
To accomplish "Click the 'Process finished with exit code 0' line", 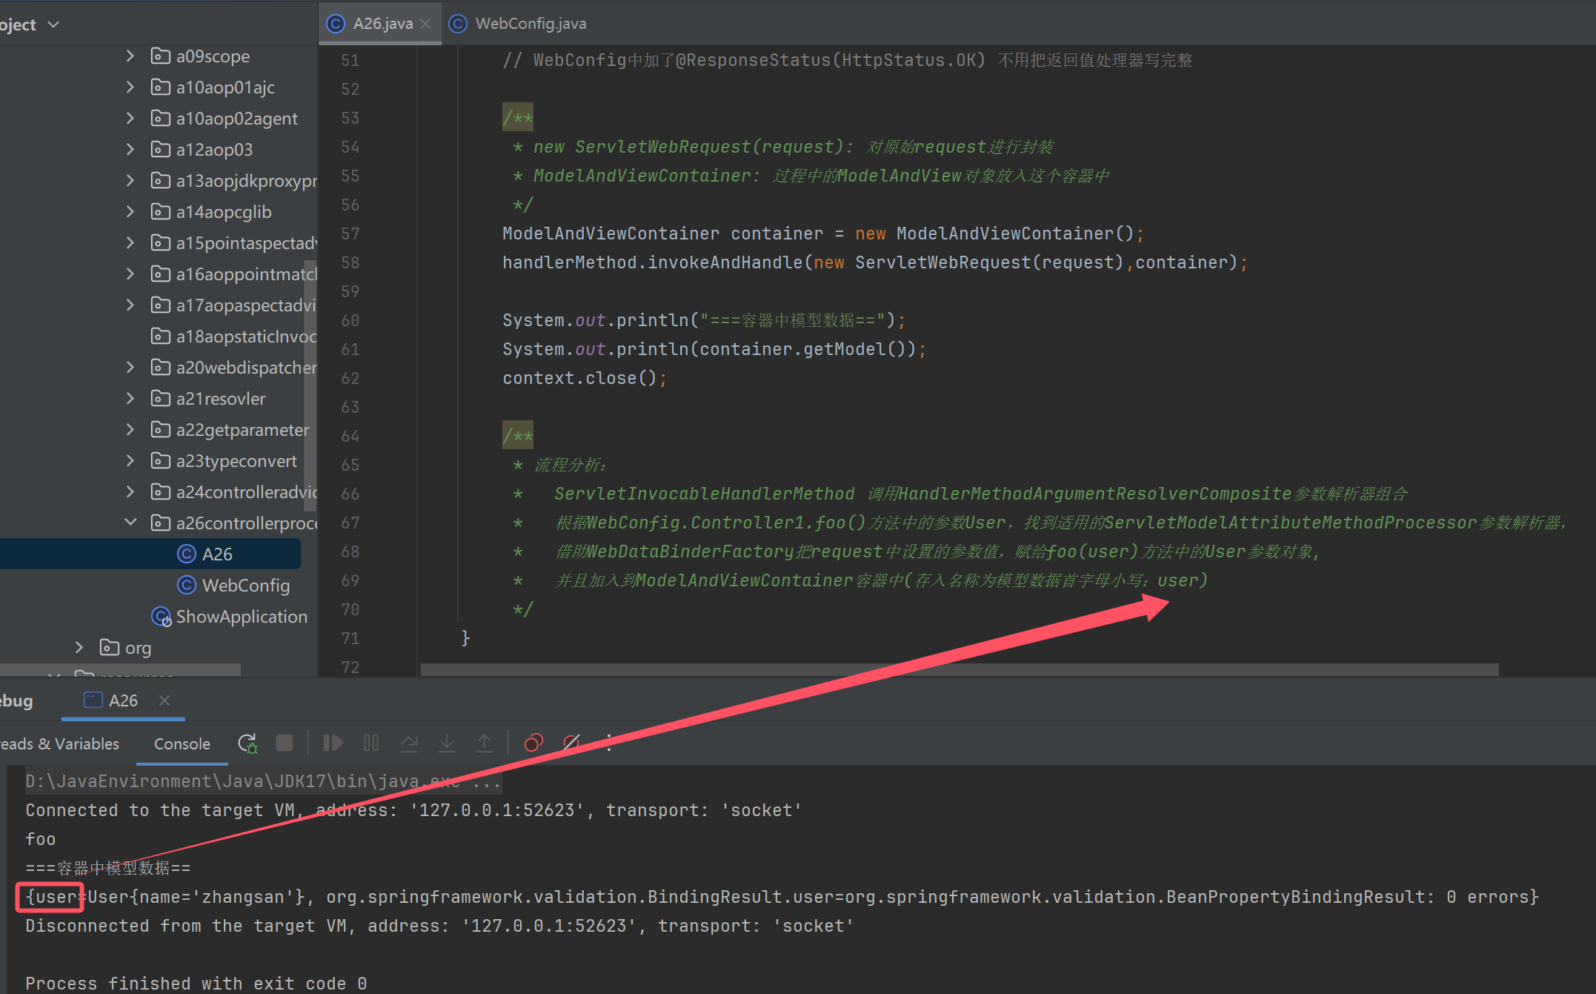I will pyautogui.click(x=196, y=983).
